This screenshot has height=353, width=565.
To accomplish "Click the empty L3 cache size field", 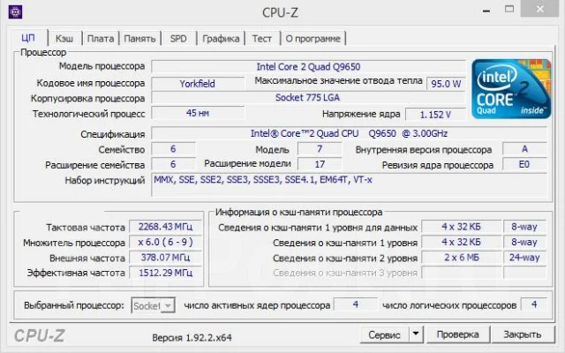I will point(461,273).
